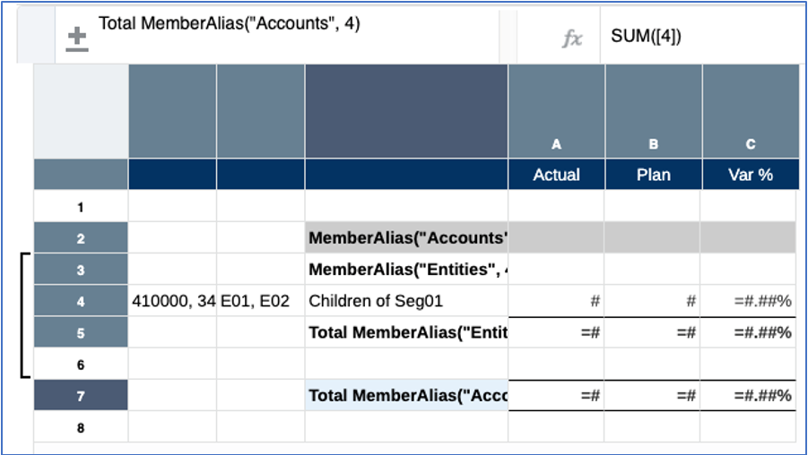Click the expand plus icon beside formula text

pyautogui.click(x=78, y=38)
